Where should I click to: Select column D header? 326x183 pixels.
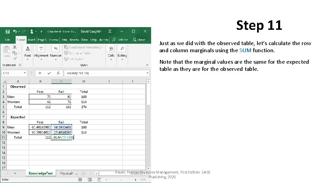[x=84, y=81]
